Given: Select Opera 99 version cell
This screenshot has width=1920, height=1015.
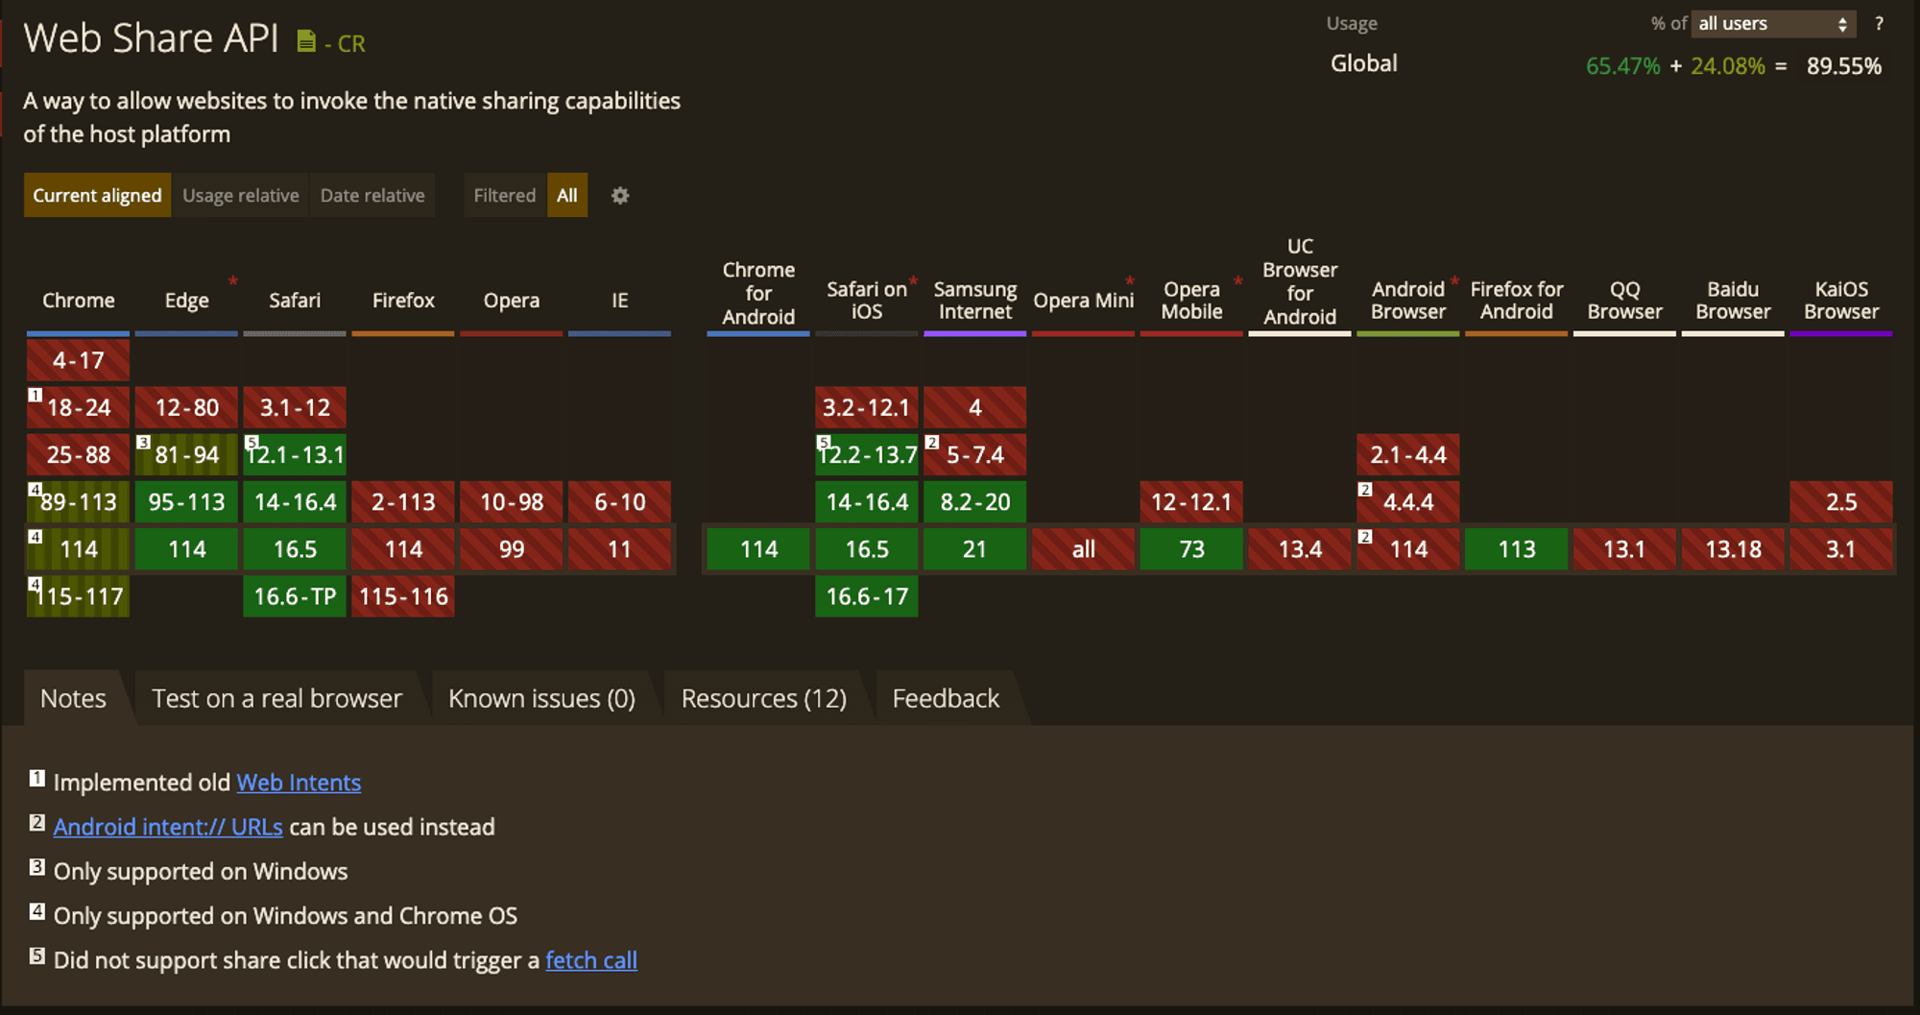Looking at the screenshot, I should pos(512,549).
